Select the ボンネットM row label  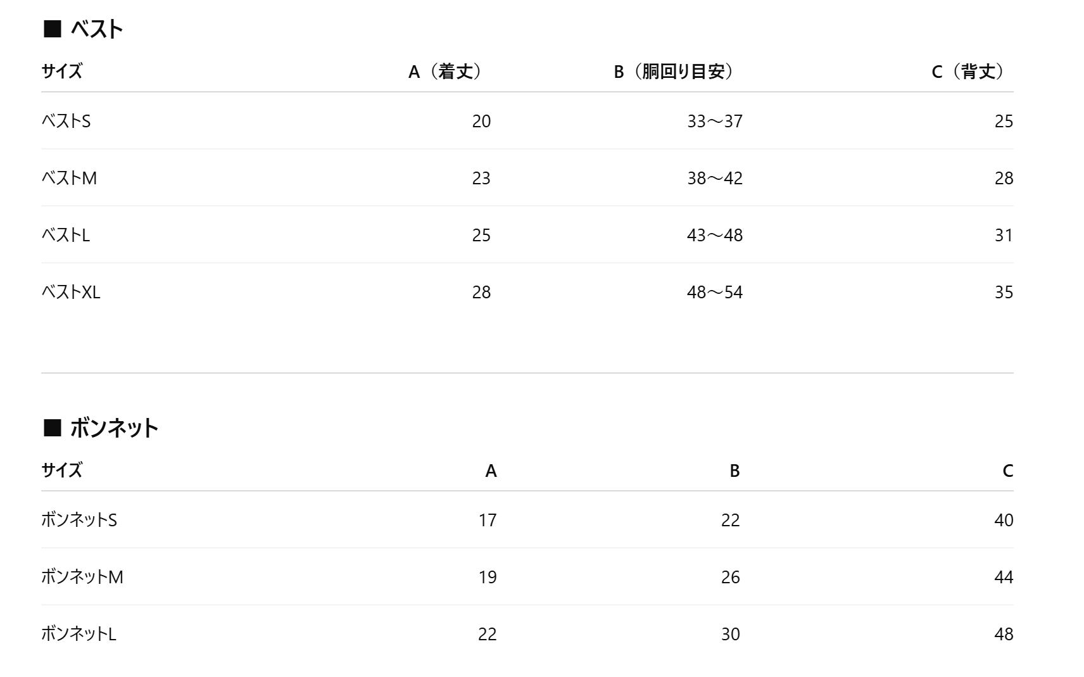(x=82, y=577)
